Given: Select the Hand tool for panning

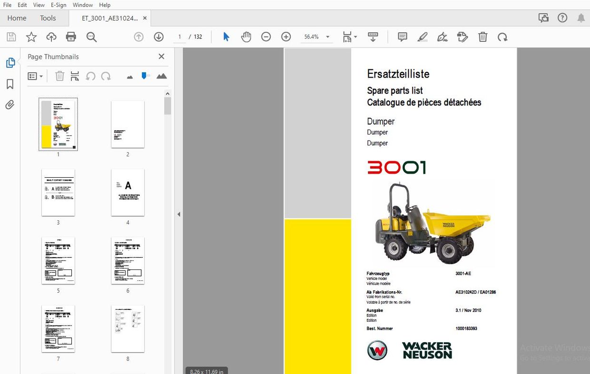Looking at the screenshot, I should (x=246, y=37).
